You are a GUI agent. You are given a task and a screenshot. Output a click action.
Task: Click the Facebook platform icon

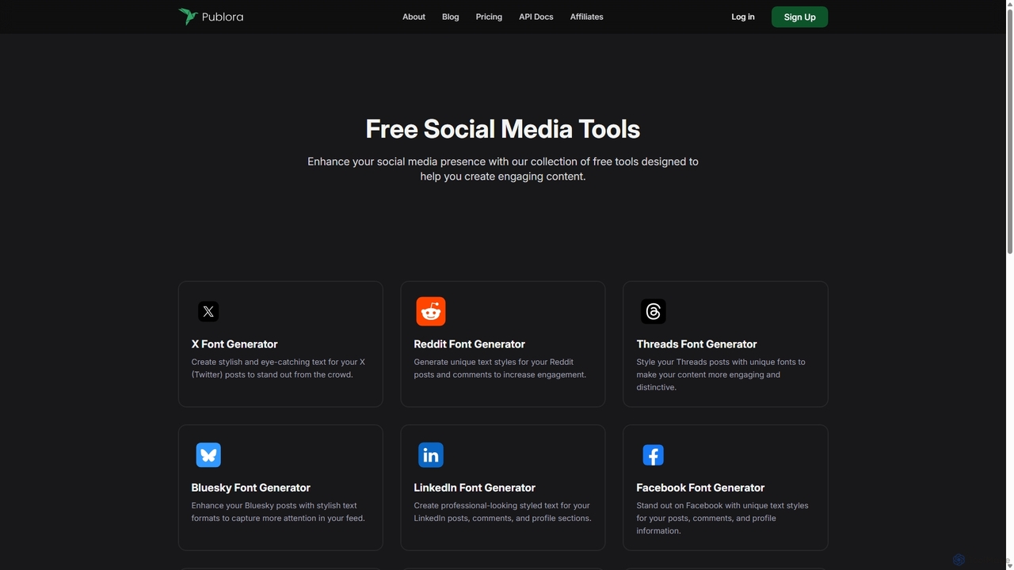[x=653, y=455]
